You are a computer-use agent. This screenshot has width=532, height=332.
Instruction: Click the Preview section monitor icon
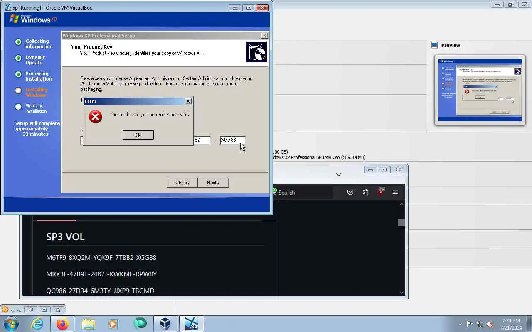(435, 45)
